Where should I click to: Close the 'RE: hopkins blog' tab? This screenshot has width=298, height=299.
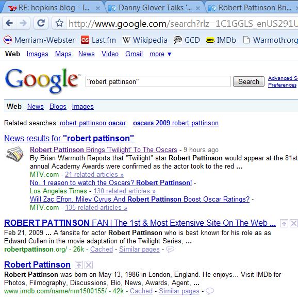98,8
